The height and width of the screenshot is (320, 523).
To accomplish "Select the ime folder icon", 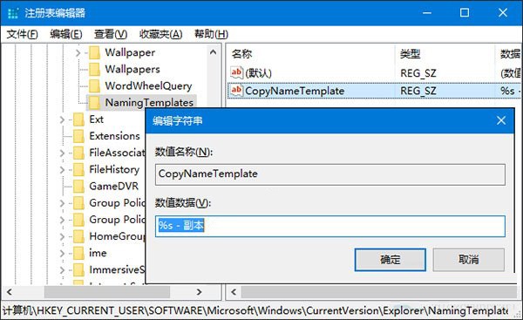I will click(78, 253).
